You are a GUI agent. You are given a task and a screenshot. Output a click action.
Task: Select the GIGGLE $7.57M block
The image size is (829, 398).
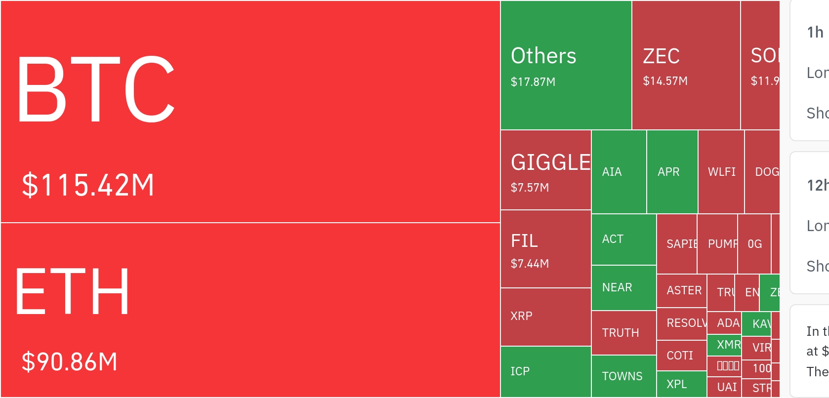pyautogui.click(x=545, y=170)
